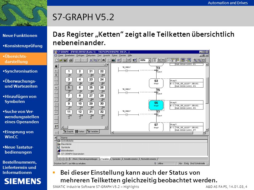The image size is (254, 190).
Task: Toggle the overview window display icon
Action: coord(183,60)
